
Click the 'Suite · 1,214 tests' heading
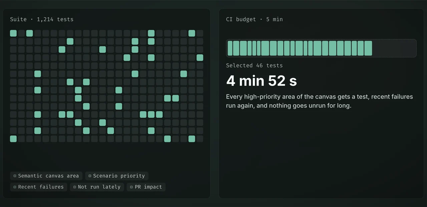(42, 19)
